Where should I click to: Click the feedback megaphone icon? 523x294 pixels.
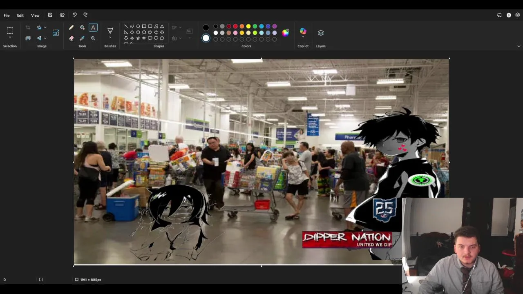(499, 15)
